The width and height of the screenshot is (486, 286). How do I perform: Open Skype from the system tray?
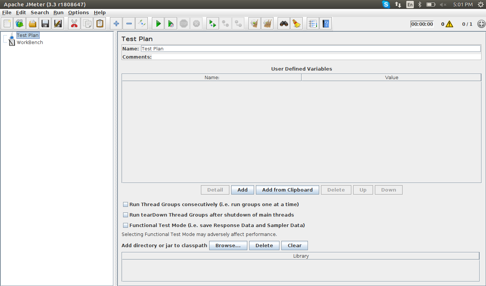386,4
